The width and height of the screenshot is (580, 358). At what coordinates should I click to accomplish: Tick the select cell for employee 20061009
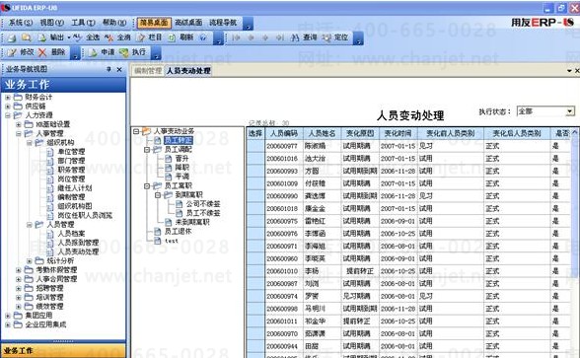(x=255, y=183)
